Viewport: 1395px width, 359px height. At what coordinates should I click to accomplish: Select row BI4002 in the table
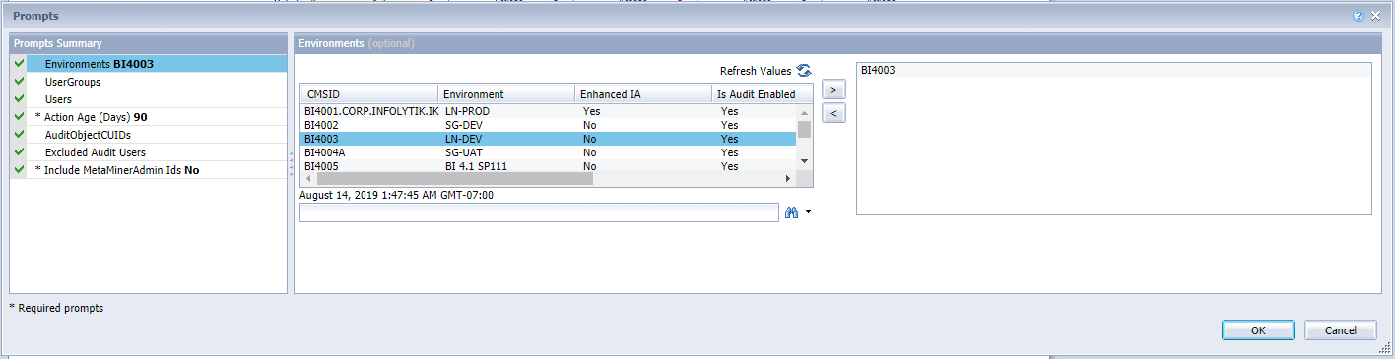(548, 125)
